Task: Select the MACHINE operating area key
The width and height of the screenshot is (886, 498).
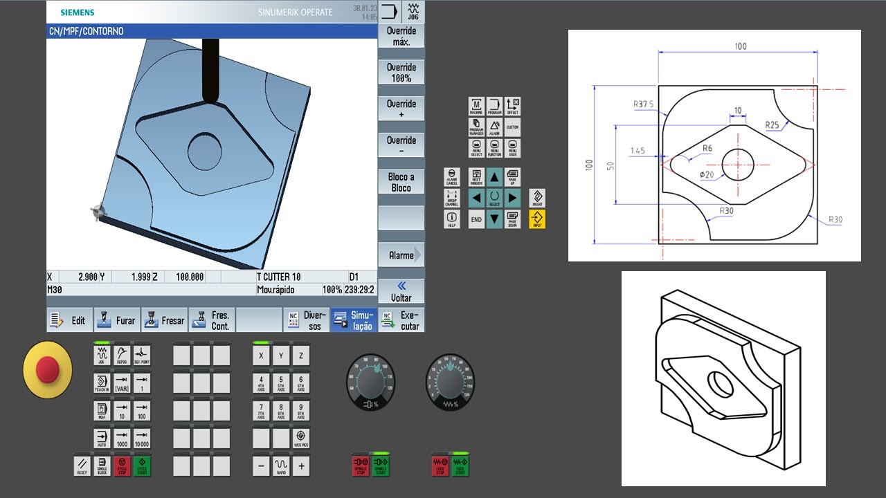Action: 476,106
